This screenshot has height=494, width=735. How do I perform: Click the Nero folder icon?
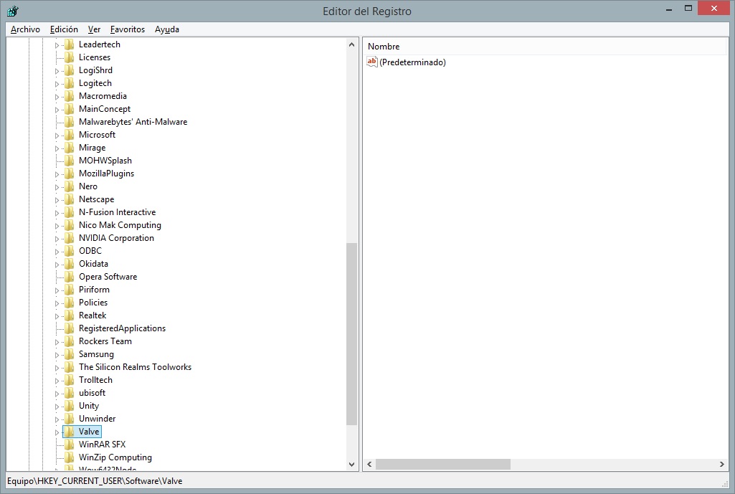[x=70, y=186]
